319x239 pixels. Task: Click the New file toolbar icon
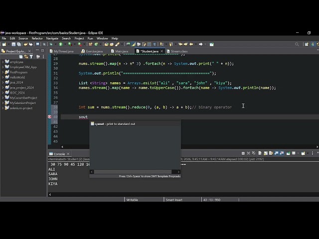4,44
